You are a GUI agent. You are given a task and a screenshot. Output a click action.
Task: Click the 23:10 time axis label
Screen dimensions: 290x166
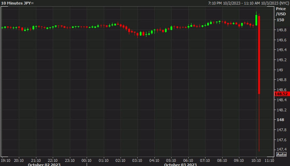[x=70, y=161]
